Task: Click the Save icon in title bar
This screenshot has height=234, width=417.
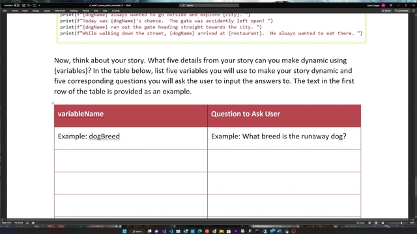Action: coord(23,5)
